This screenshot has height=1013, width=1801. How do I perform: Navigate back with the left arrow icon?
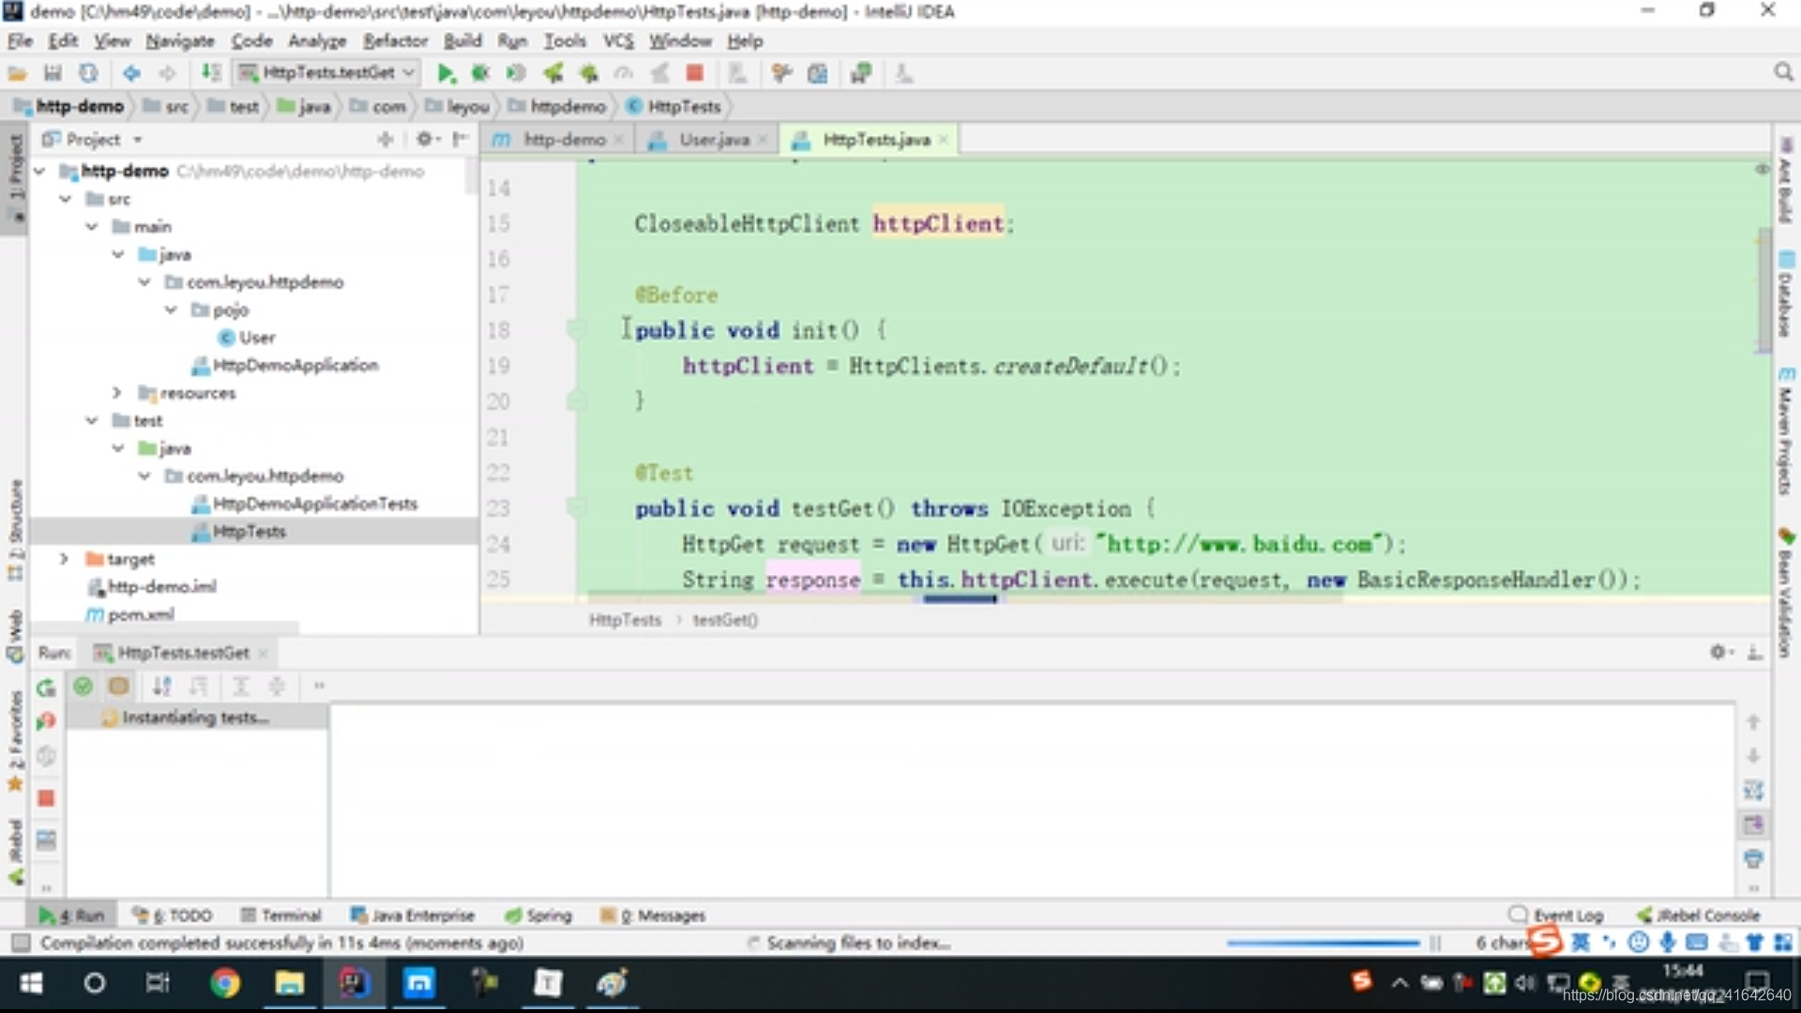(x=131, y=73)
